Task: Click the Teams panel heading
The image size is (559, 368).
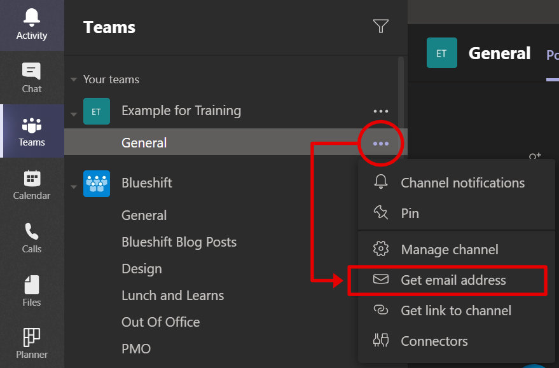Action: pos(109,27)
